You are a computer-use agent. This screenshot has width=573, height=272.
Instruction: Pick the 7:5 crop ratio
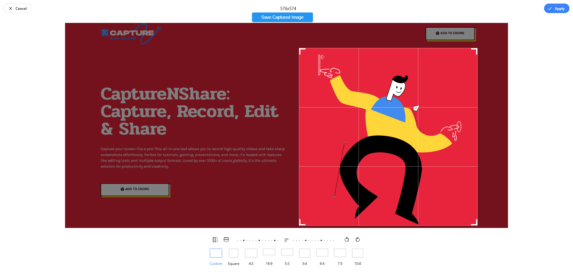(340, 253)
